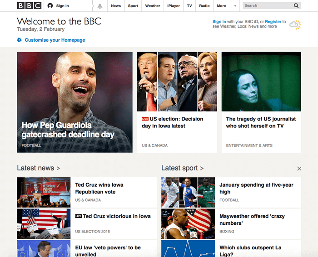This screenshot has width=318, height=257.
Task: Click Customise your Homepage link
Action: click(x=55, y=40)
